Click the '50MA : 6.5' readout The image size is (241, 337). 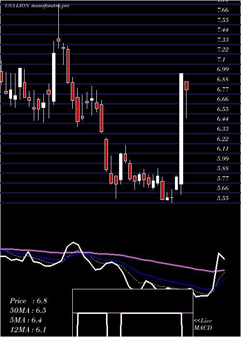pos(28,311)
